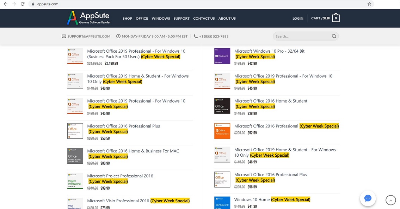This screenshot has height=209, width=400.
Task: Focus the appsute.com address bar
Action: 201,4
